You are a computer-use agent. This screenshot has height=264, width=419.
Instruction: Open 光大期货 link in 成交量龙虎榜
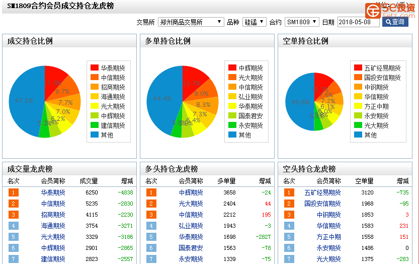53,237
